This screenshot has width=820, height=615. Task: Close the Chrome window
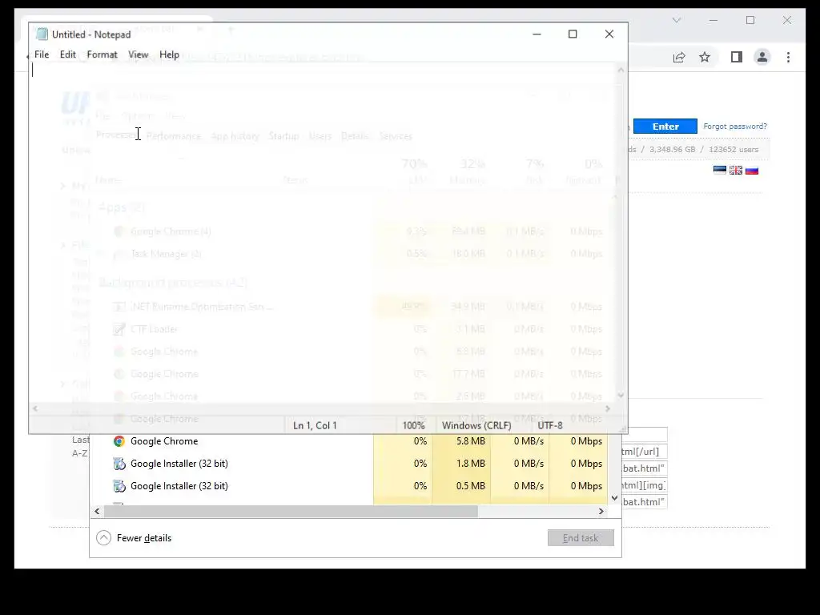787,20
